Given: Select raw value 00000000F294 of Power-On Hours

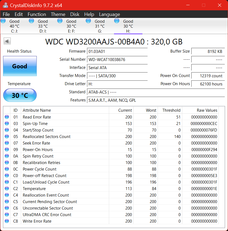Looking at the screenshot, I should point(204,150).
